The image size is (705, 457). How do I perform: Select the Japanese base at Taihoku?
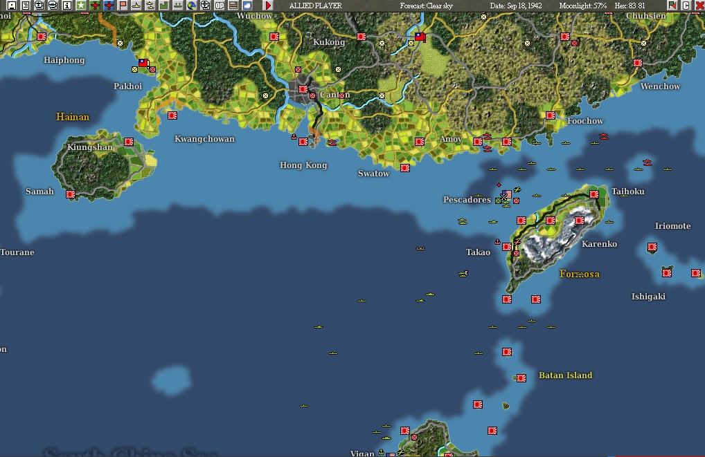[594, 194]
